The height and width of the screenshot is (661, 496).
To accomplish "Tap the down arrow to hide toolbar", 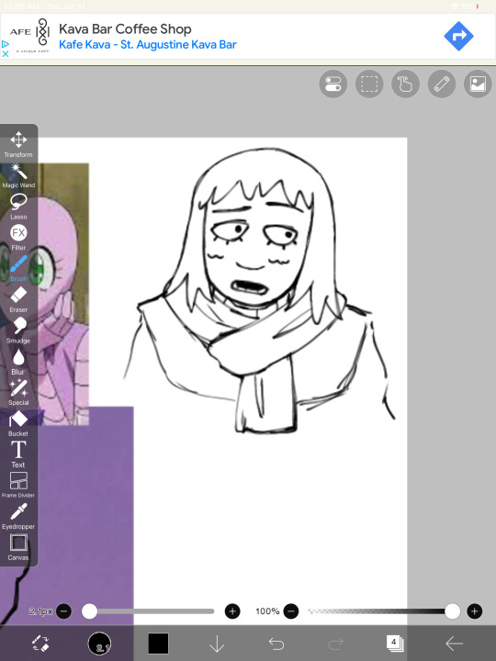I will click(x=217, y=644).
